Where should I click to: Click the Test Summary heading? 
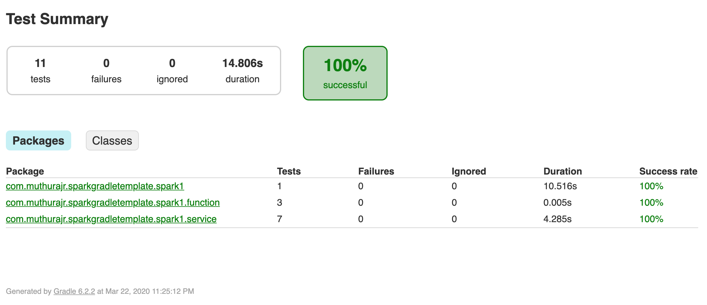click(x=57, y=19)
